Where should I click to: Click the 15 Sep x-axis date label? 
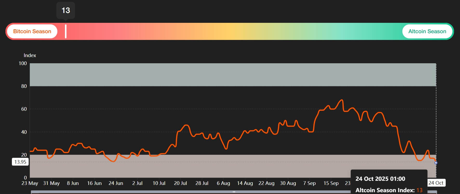[331, 183]
